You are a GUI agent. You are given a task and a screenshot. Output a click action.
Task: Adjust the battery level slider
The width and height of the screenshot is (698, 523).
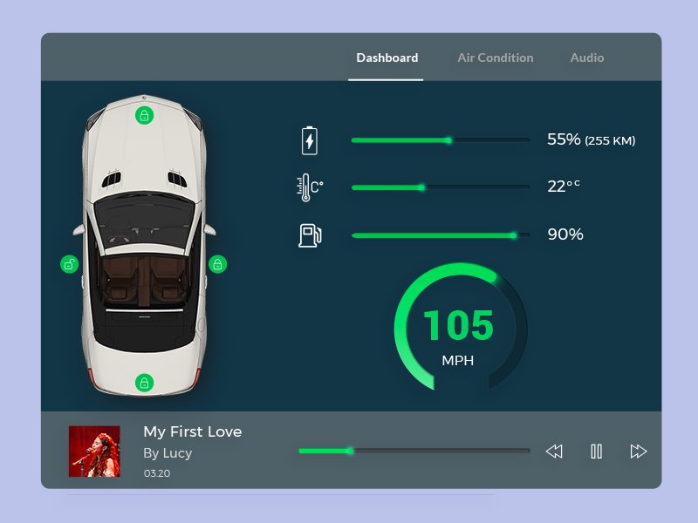tap(441, 140)
